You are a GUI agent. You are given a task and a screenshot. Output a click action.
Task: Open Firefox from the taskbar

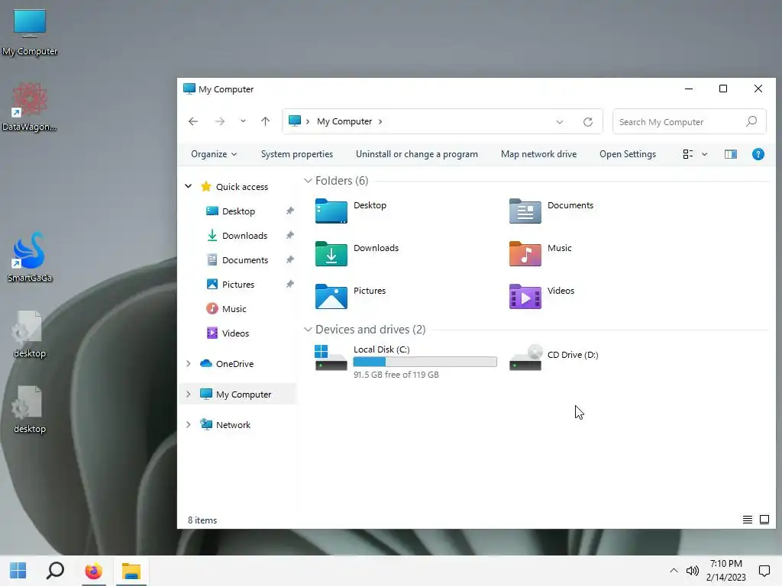click(x=93, y=571)
